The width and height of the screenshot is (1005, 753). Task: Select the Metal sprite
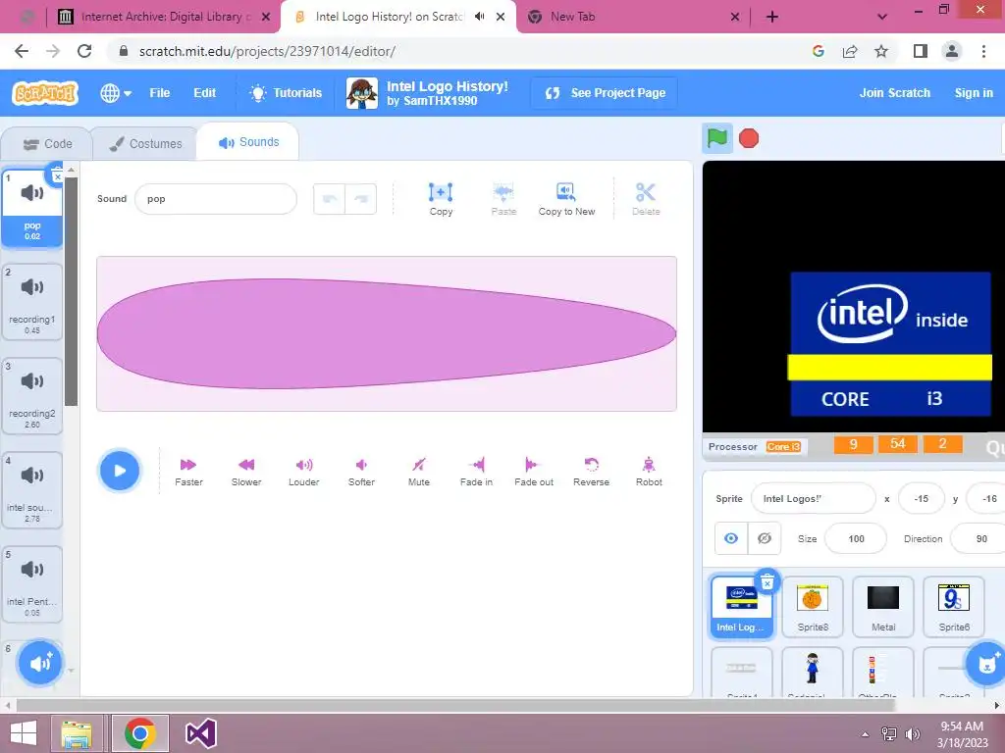pyautogui.click(x=882, y=606)
